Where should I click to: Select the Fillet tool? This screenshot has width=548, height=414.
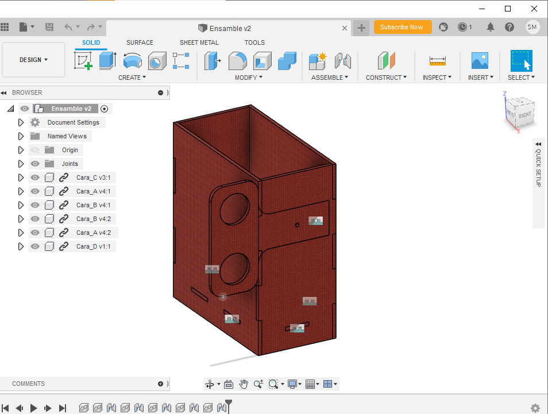pyautogui.click(x=238, y=61)
